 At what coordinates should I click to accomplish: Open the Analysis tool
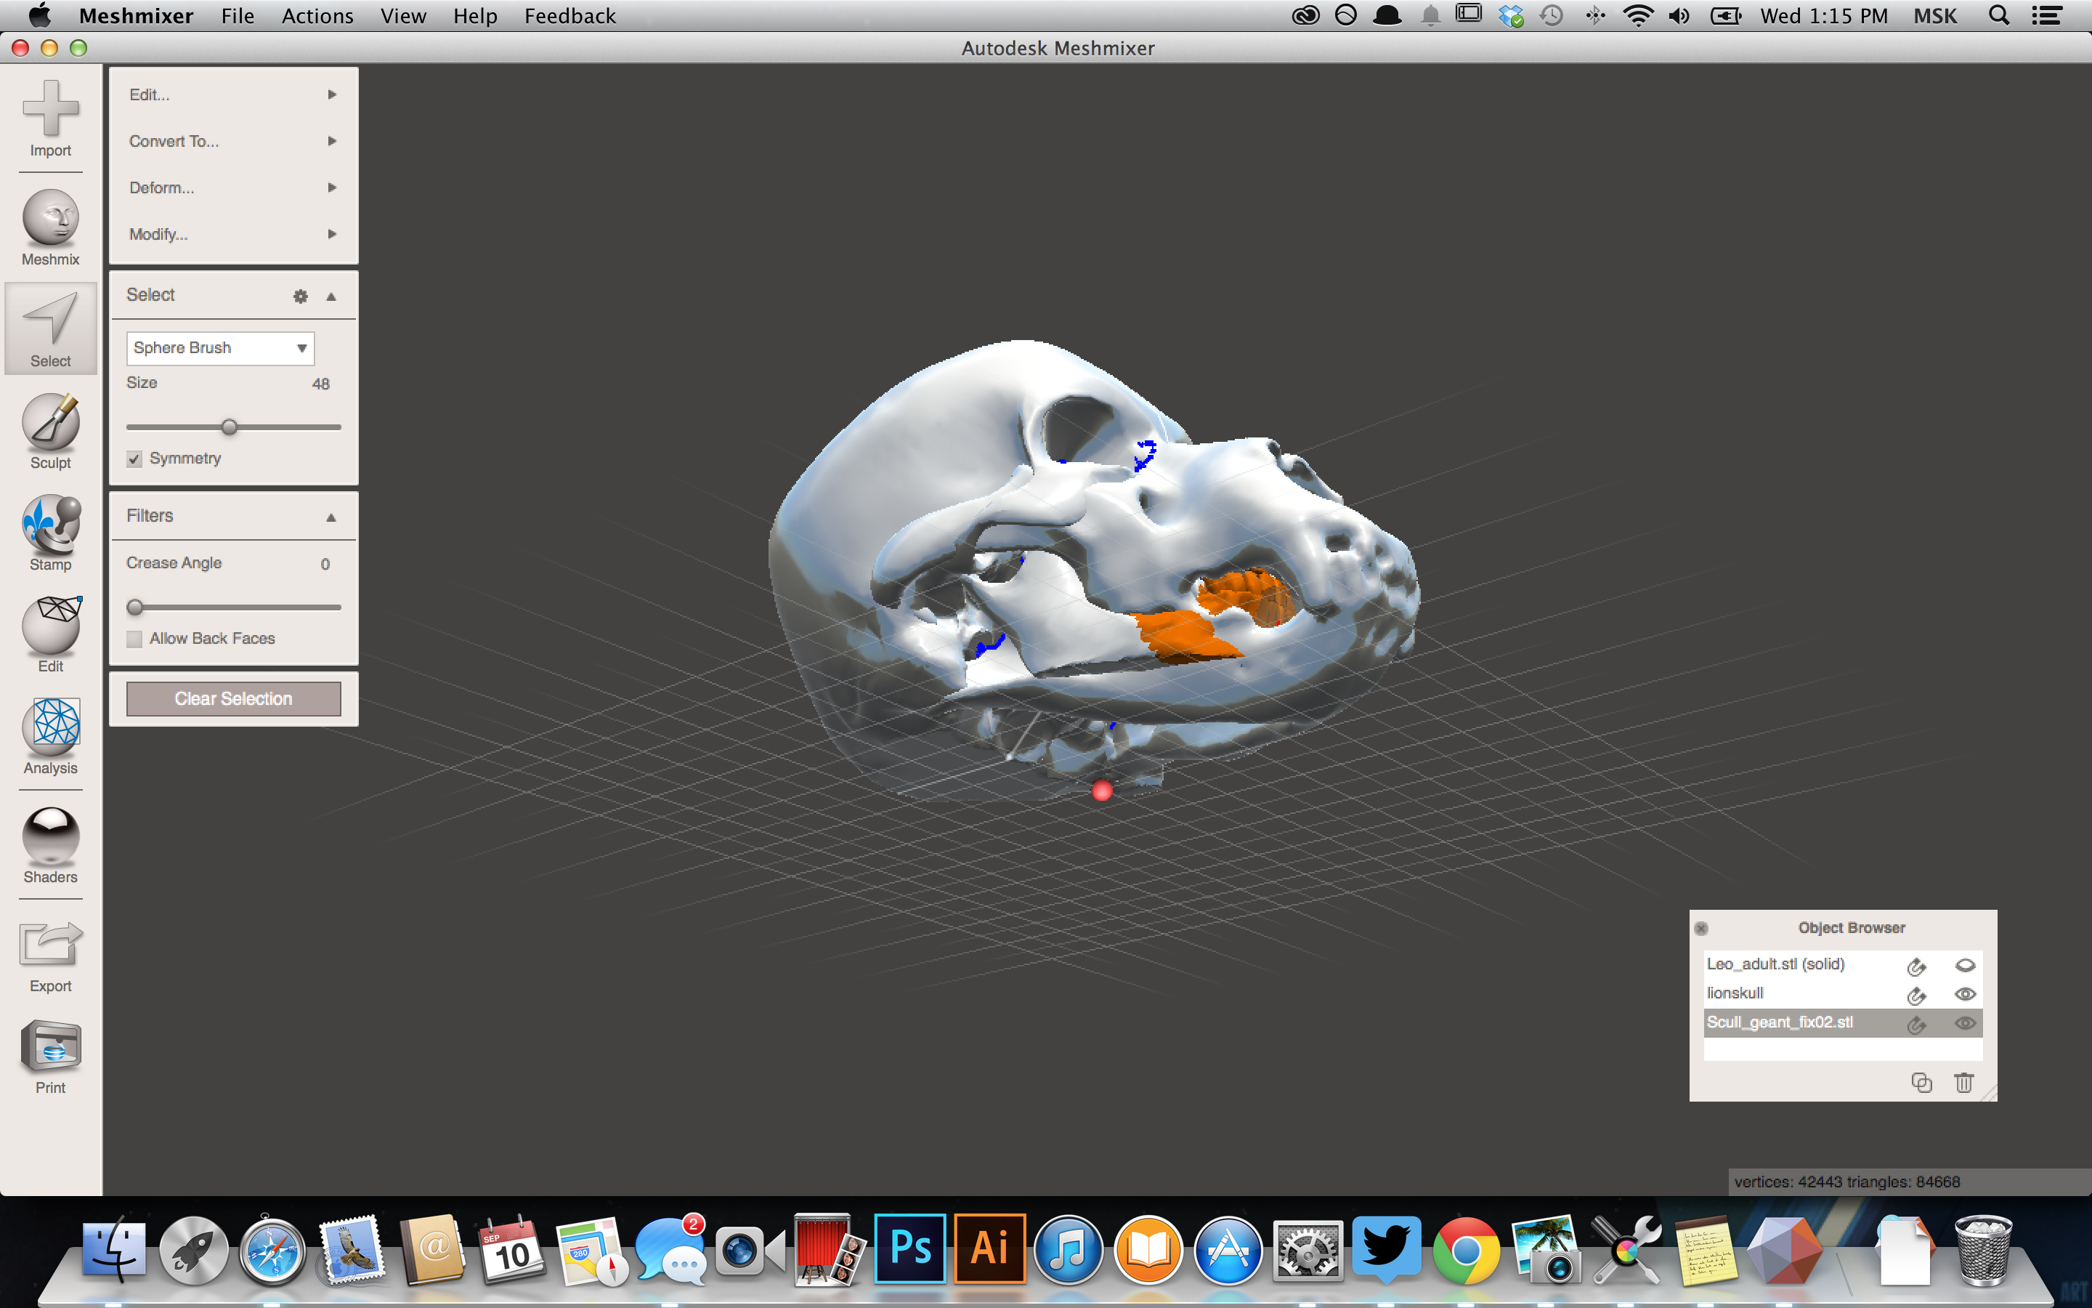pyautogui.click(x=50, y=736)
